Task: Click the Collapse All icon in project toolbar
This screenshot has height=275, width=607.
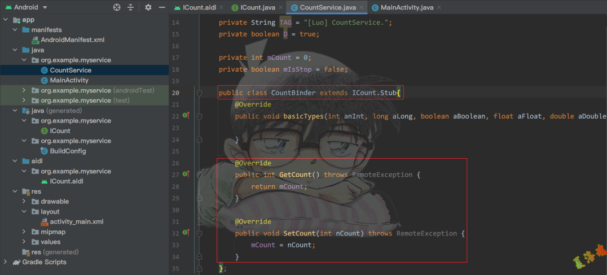Action: (131, 7)
